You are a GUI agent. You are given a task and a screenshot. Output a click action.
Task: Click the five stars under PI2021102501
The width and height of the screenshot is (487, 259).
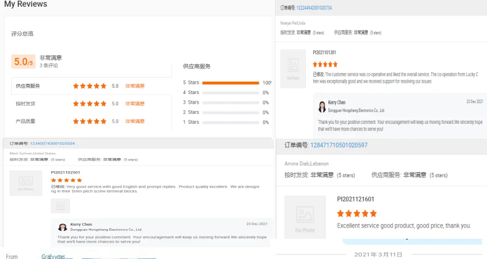[x=66, y=180]
